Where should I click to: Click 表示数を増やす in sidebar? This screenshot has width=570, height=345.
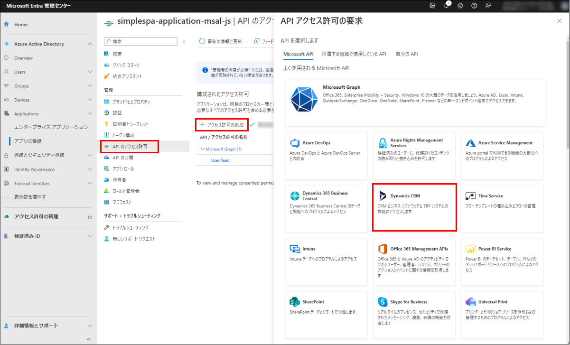30,196
